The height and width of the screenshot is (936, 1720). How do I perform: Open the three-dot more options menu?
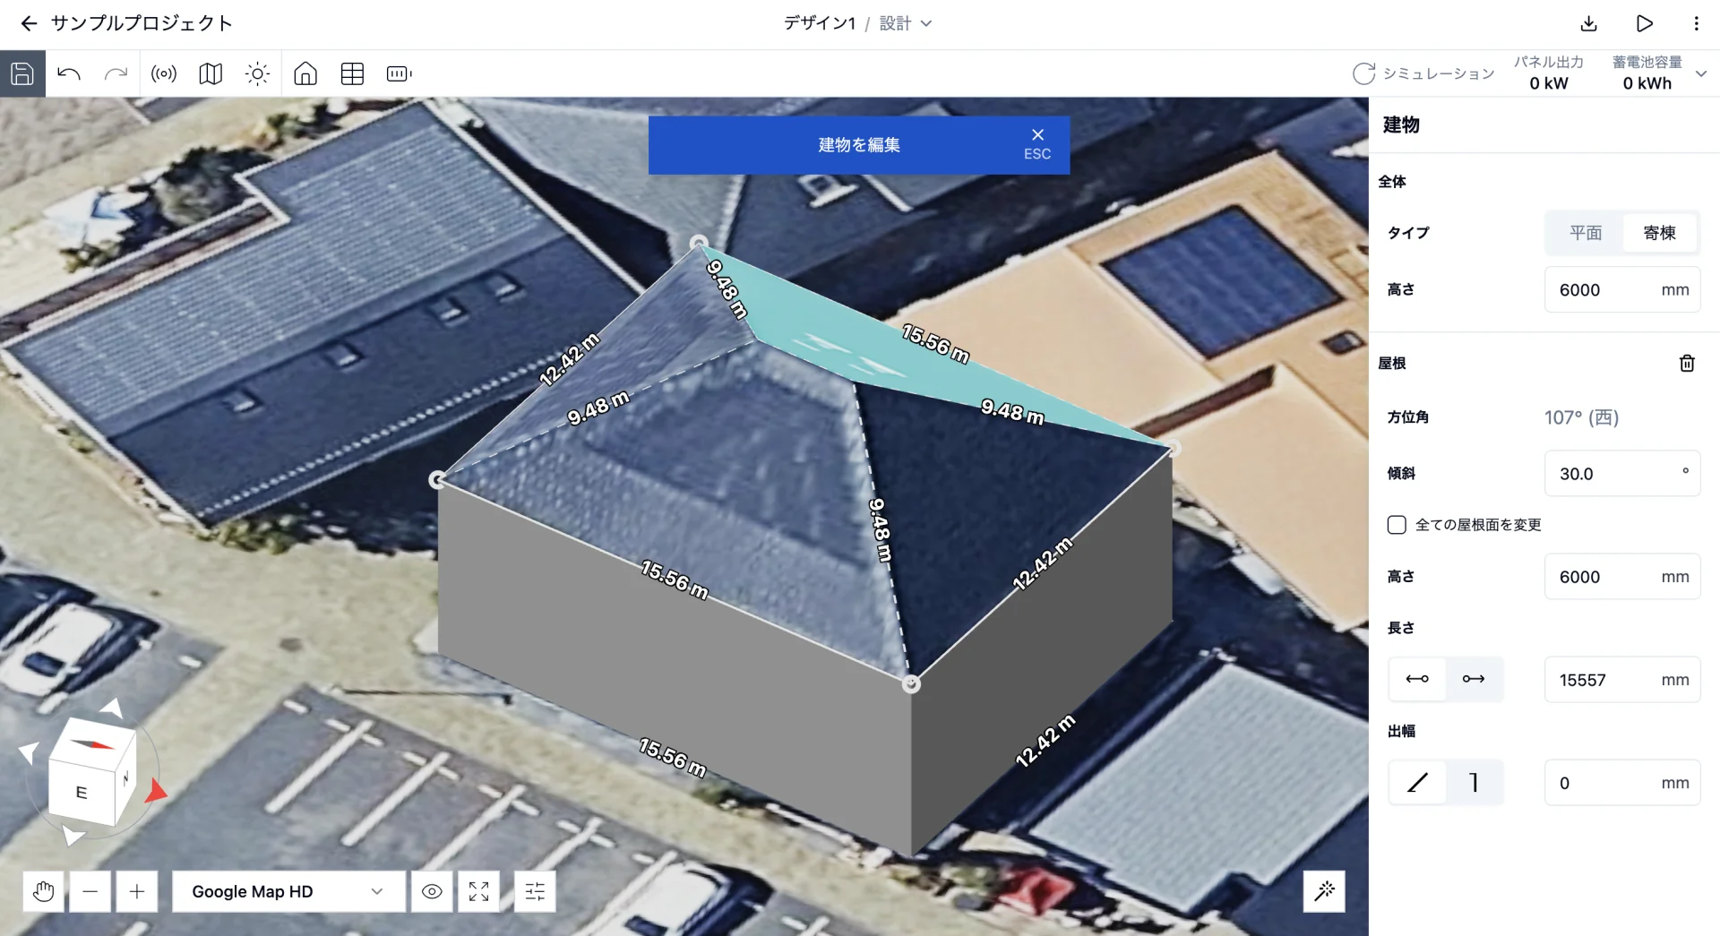click(x=1696, y=23)
